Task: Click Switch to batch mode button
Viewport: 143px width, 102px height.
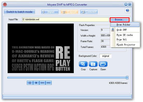Action: tap(19, 12)
